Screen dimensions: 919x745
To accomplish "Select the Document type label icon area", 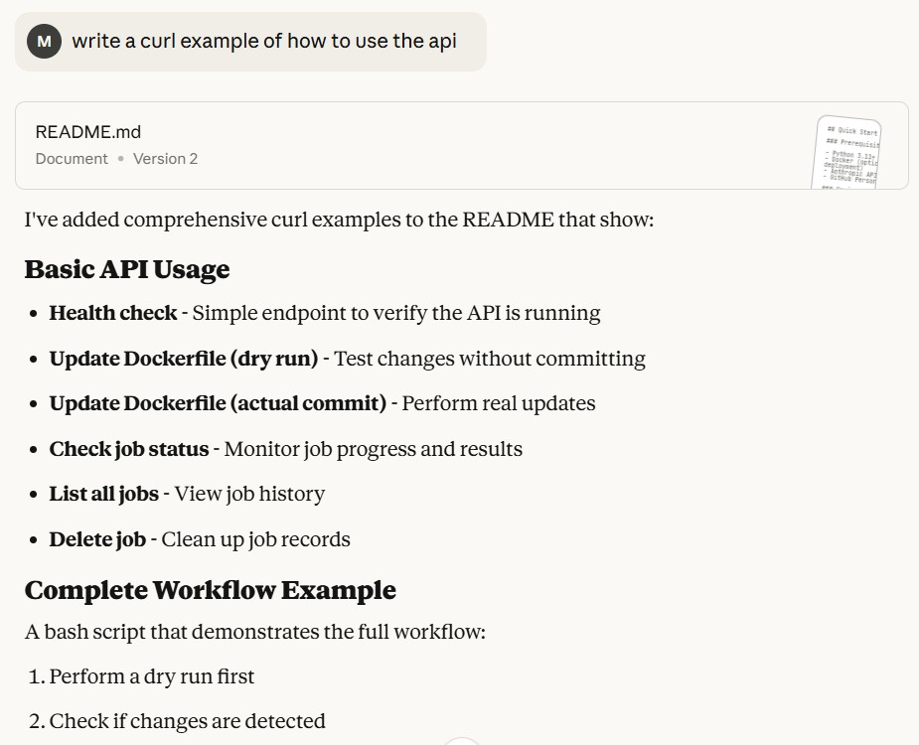I will point(70,159).
